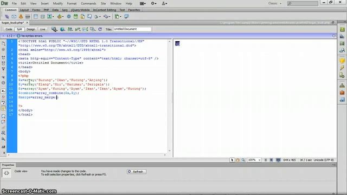
Task: Click the Multiscreen preview globe icon
Action: 62,29
